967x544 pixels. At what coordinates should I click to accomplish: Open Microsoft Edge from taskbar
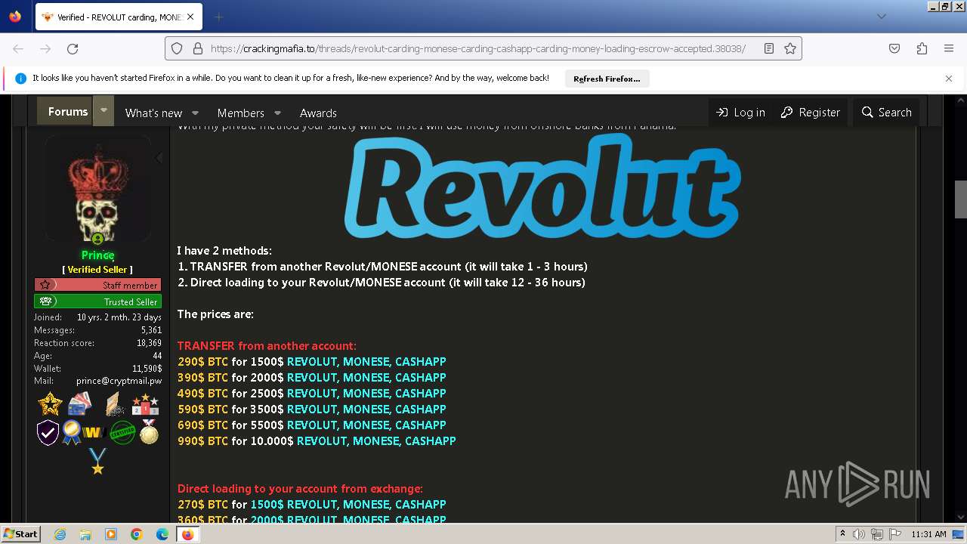(162, 534)
